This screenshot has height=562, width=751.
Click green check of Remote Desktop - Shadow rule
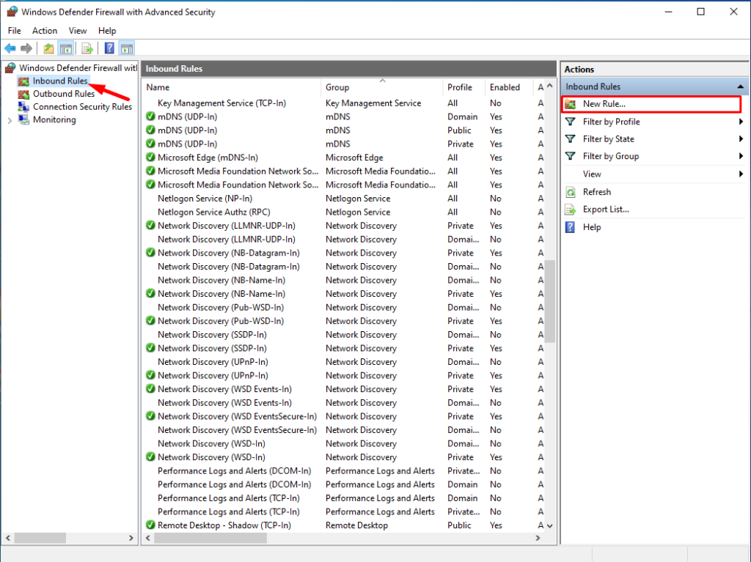click(150, 525)
